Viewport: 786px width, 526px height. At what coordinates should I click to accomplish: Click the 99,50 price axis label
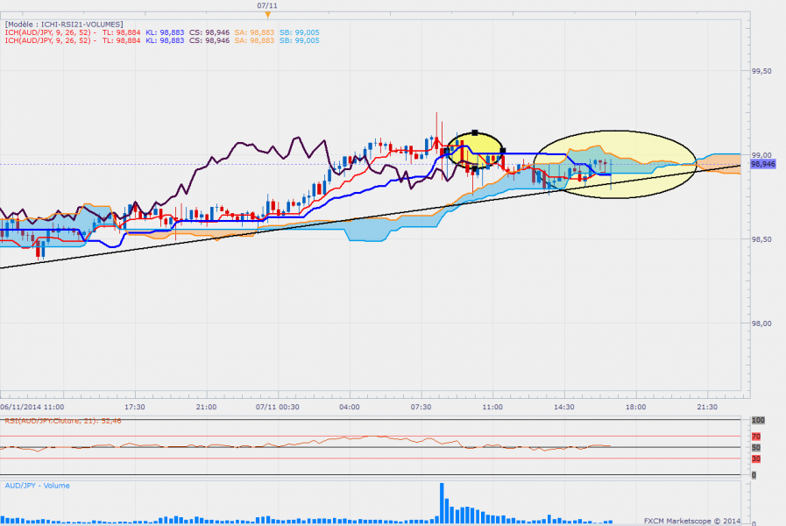click(762, 71)
